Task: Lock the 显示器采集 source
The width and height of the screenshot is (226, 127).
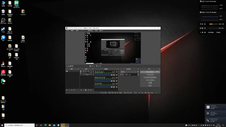Action: click(x=93, y=75)
